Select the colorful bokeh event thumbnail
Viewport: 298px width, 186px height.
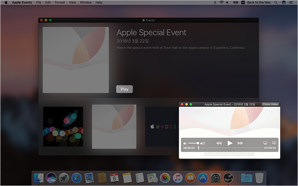coord(63,127)
